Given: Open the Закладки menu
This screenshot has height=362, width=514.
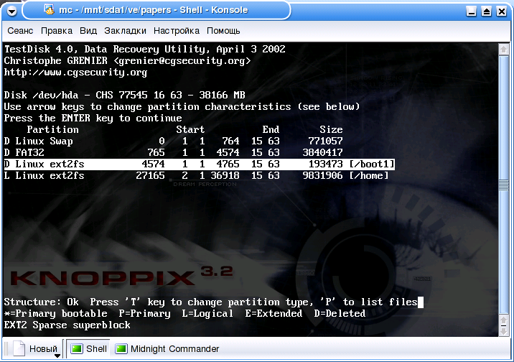Looking at the screenshot, I should click(x=125, y=31).
